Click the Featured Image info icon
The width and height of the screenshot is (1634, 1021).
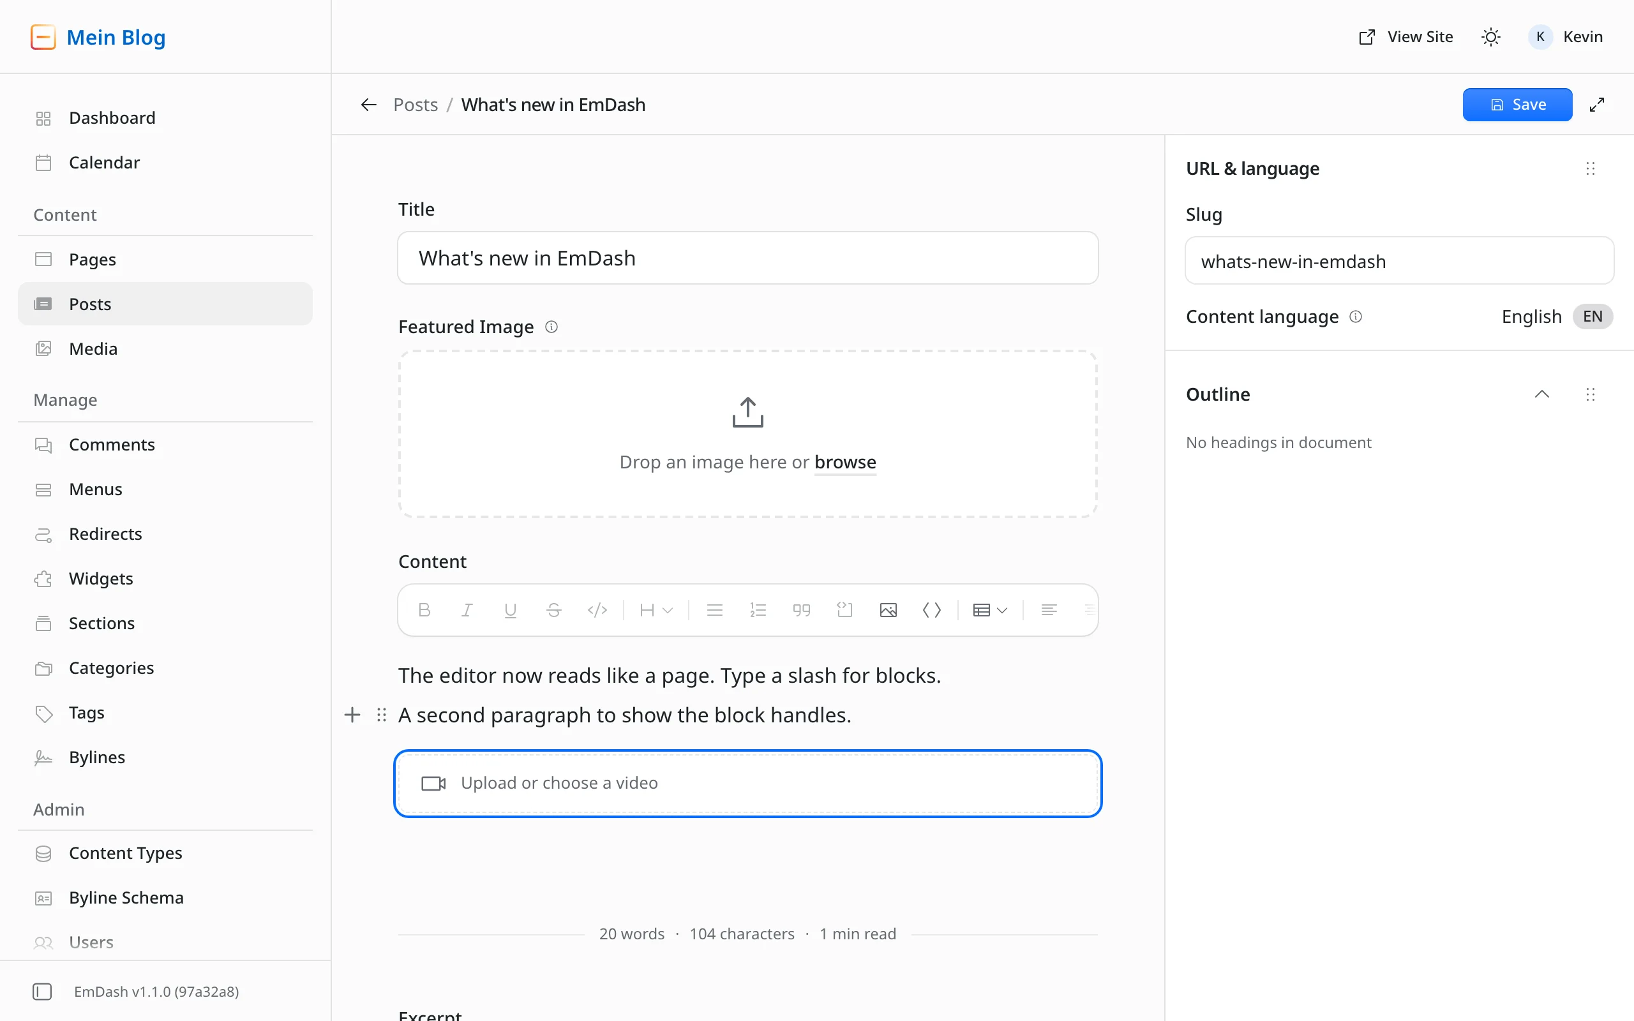[551, 327]
